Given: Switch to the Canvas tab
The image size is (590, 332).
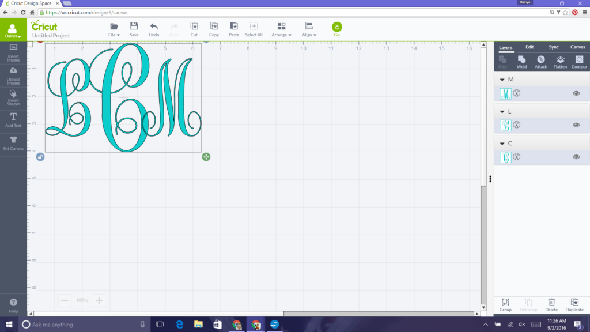Looking at the screenshot, I should tap(577, 47).
